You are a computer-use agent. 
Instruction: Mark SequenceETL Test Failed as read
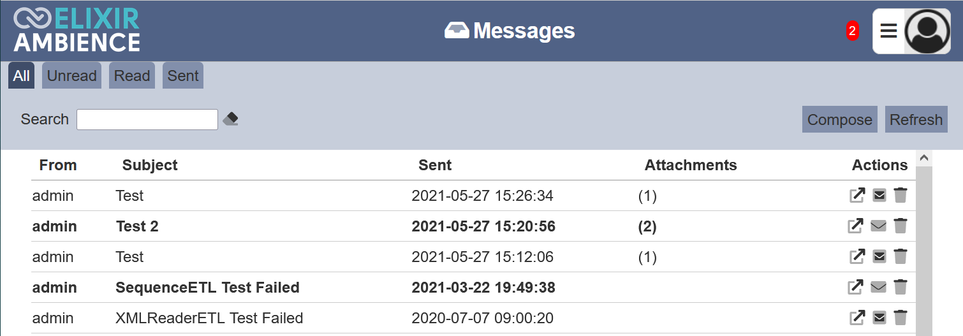click(879, 287)
